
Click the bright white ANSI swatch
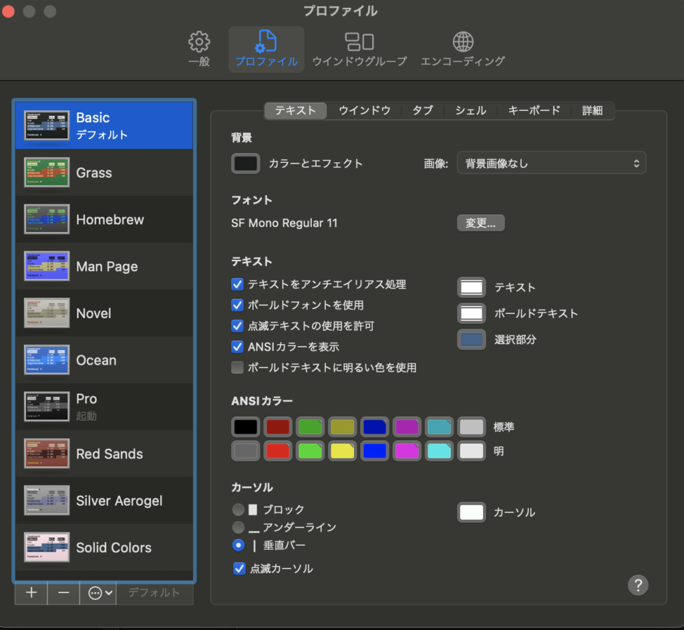tap(472, 451)
